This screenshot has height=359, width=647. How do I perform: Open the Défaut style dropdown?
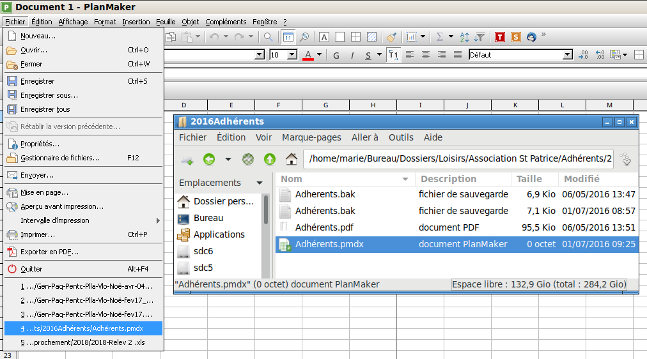568,55
